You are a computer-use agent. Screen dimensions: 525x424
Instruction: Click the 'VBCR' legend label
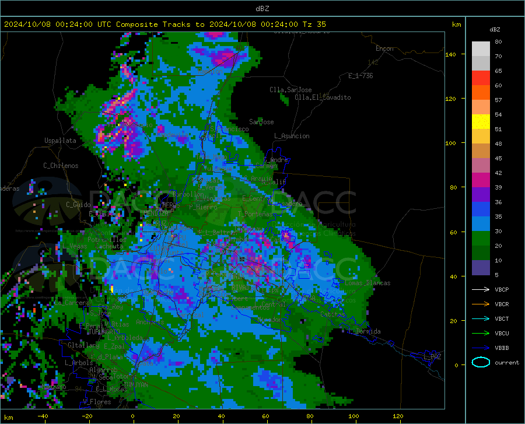(x=502, y=304)
